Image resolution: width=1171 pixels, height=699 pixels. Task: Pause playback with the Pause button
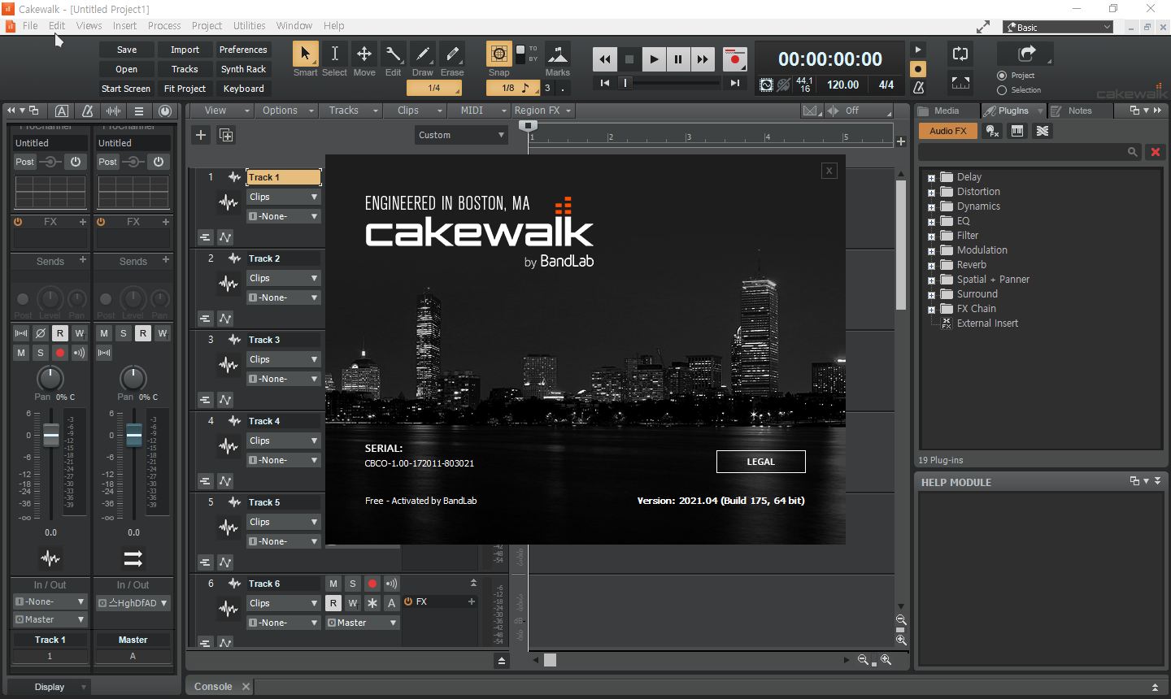[x=678, y=59]
